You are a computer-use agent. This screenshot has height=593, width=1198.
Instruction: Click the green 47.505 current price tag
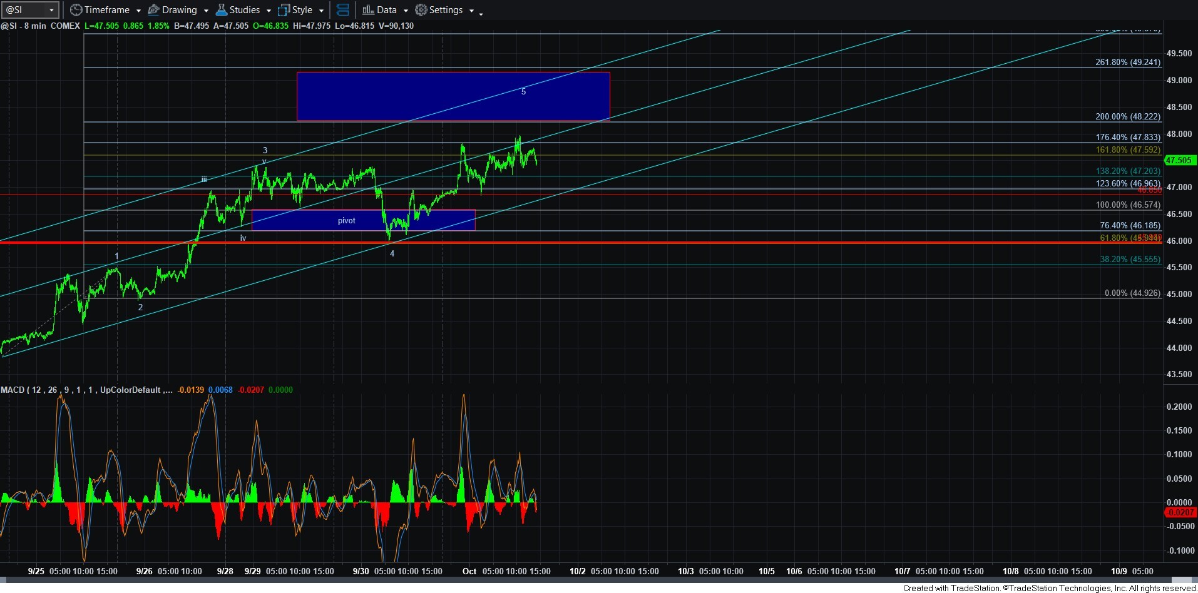click(x=1179, y=160)
